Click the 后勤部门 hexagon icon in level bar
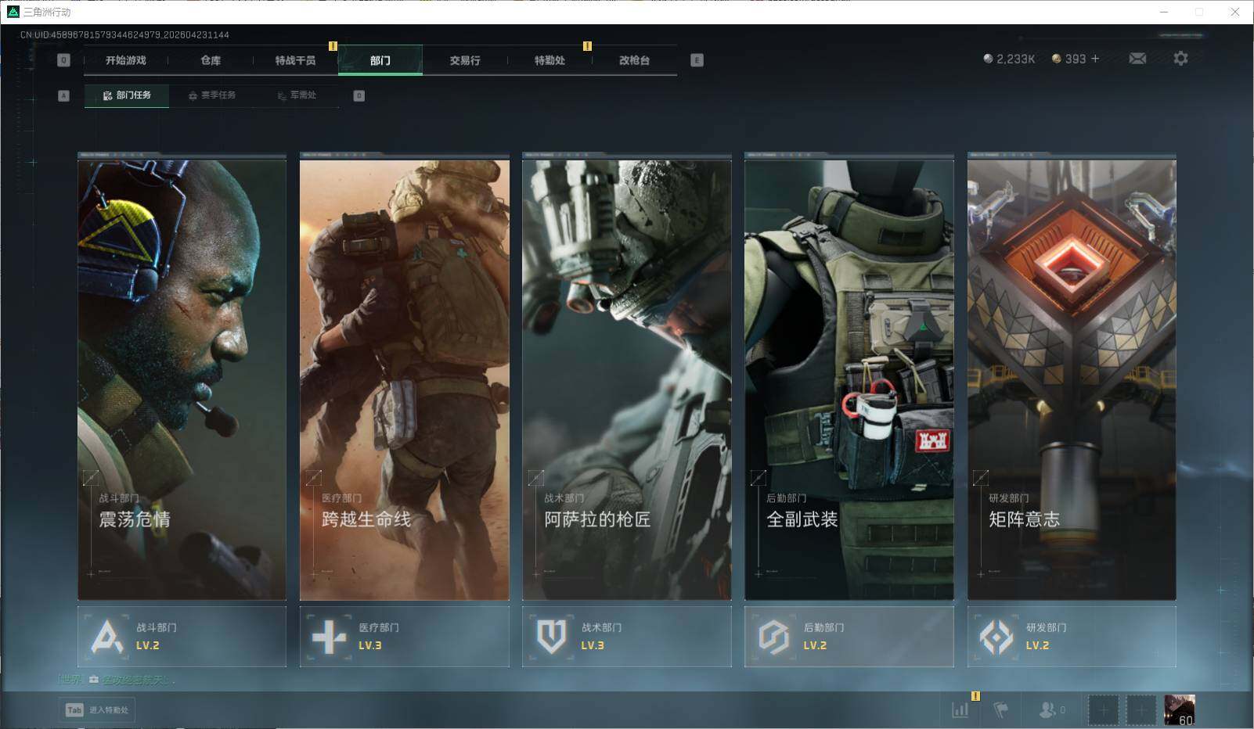The image size is (1254, 729). (773, 637)
